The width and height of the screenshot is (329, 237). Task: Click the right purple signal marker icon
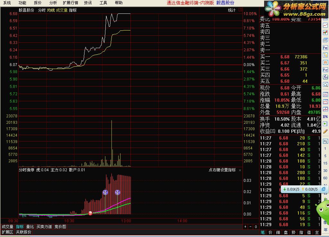(x=118, y=192)
